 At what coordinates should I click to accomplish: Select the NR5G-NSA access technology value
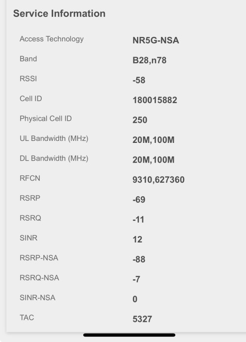155,40
